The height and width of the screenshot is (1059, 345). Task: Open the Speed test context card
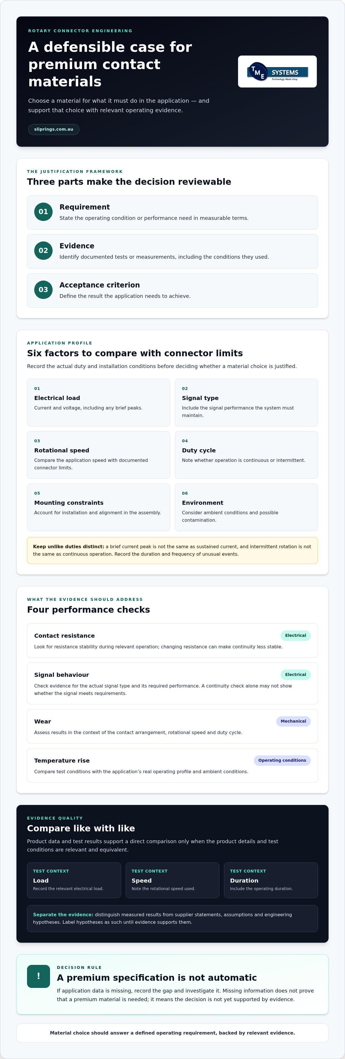click(x=172, y=880)
